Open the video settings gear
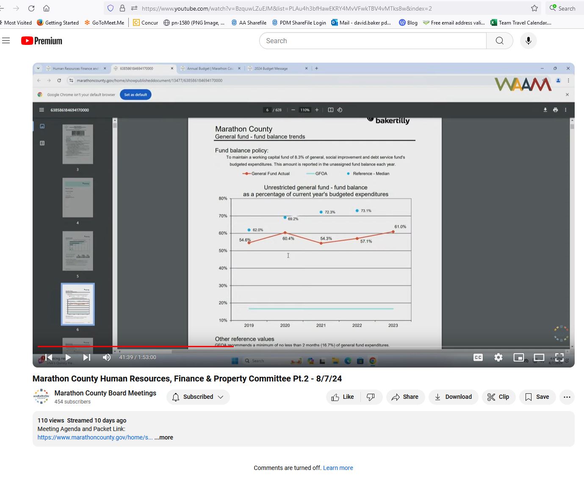The width and height of the screenshot is (584, 478). point(498,357)
